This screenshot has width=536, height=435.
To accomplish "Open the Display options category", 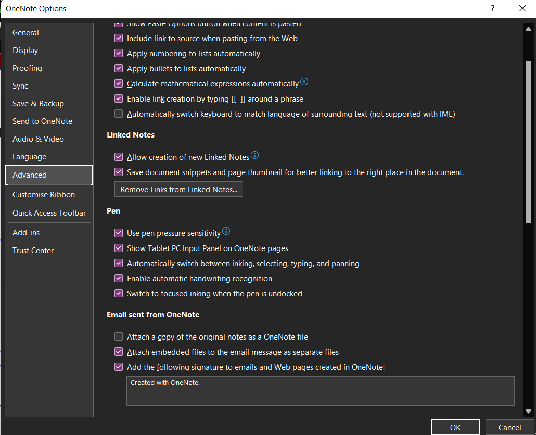I will pyautogui.click(x=49, y=51).
